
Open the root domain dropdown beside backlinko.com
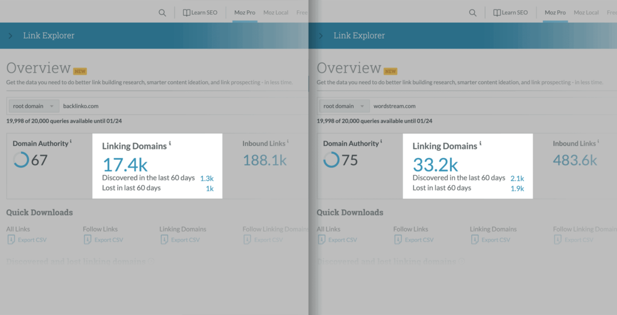pyautogui.click(x=34, y=106)
